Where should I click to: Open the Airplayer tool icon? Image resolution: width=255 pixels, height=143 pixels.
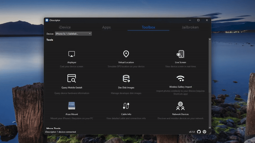point(71,54)
